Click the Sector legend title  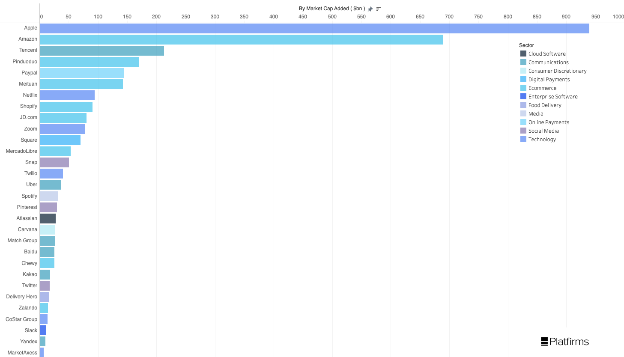[x=526, y=45]
